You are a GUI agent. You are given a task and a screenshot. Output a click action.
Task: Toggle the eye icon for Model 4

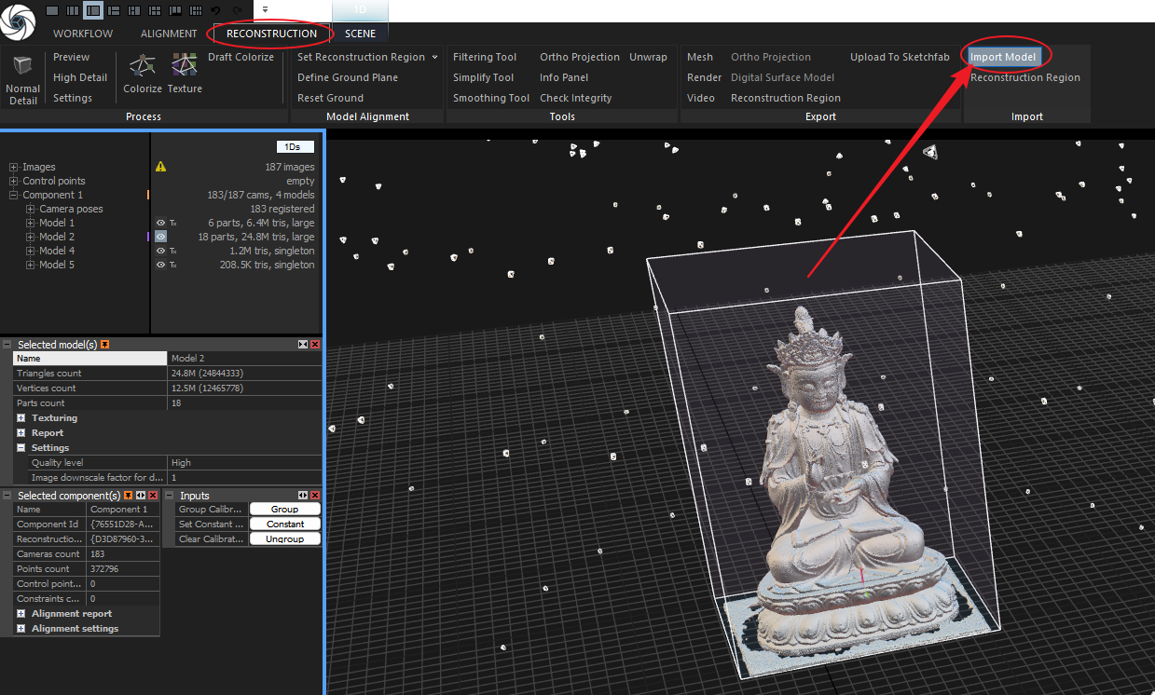(160, 251)
